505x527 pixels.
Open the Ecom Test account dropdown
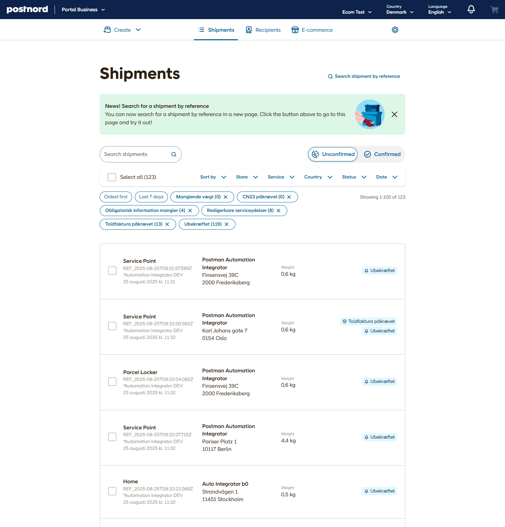click(357, 12)
